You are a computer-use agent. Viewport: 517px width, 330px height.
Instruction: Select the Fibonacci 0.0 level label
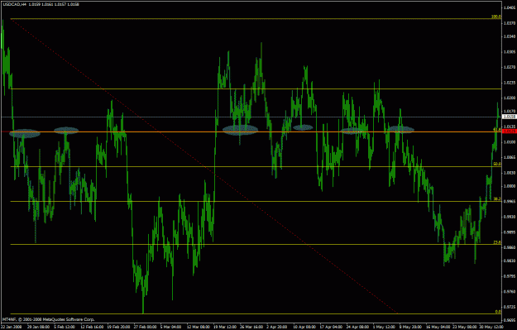click(x=498, y=312)
